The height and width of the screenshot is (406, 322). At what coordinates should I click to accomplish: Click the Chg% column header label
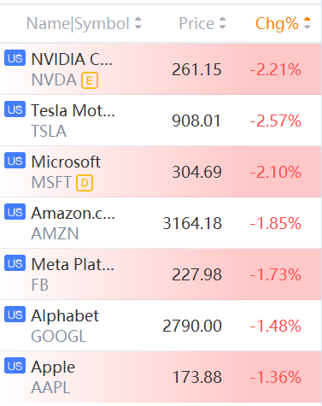coord(277,23)
